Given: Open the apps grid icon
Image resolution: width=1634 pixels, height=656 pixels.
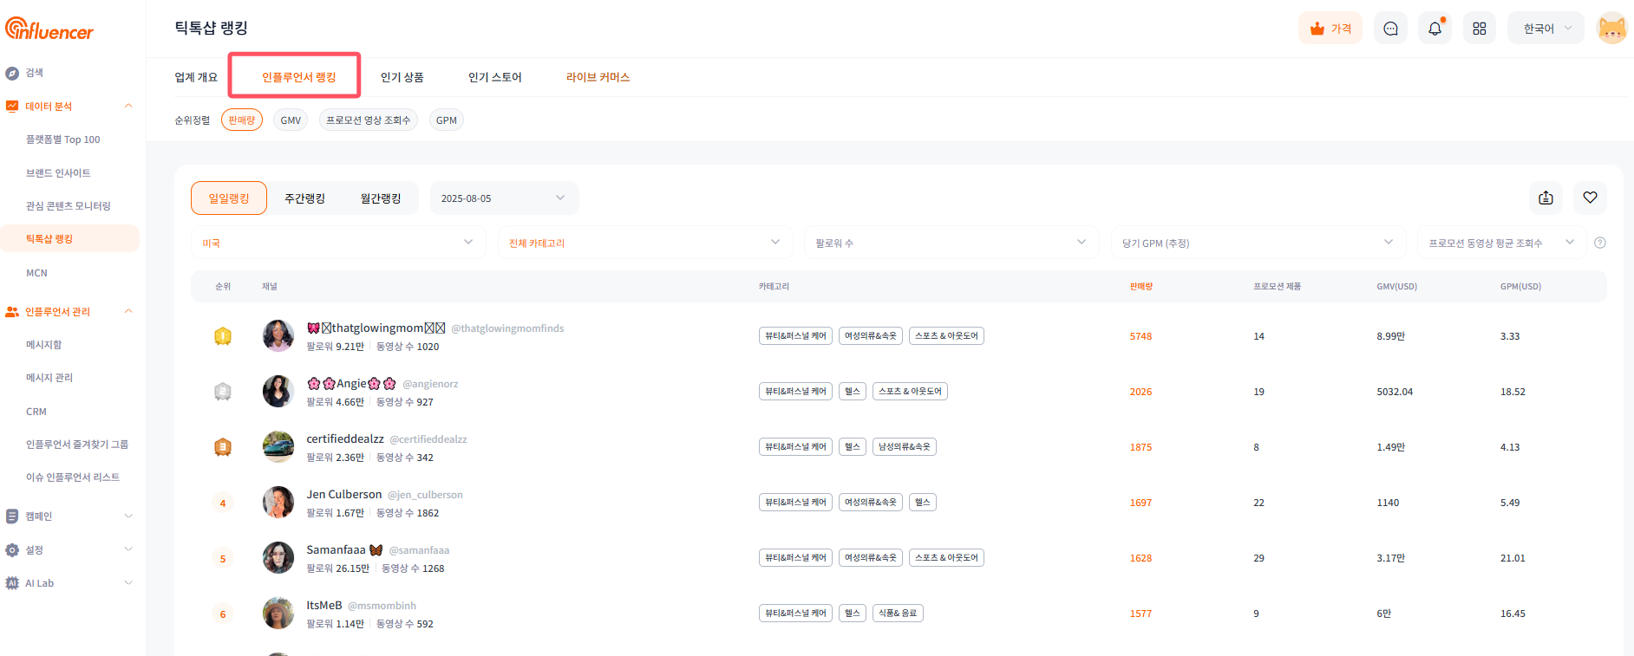Looking at the screenshot, I should tap(1479, 29).
